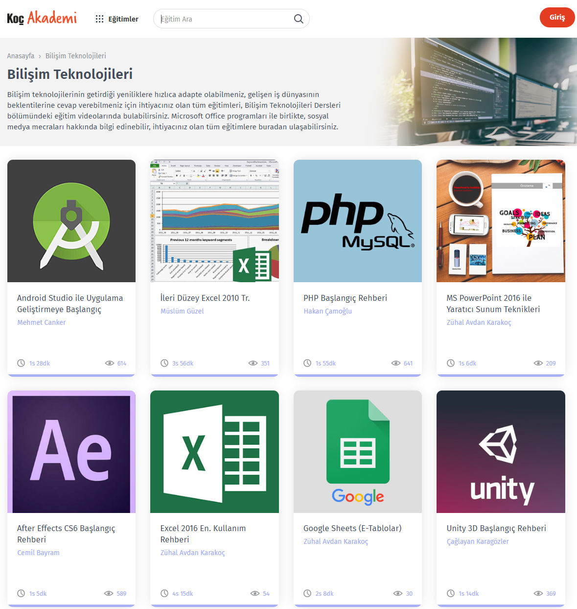
Task: Click clock icon on PHP Başlangıç card
Action: point(307,363)
